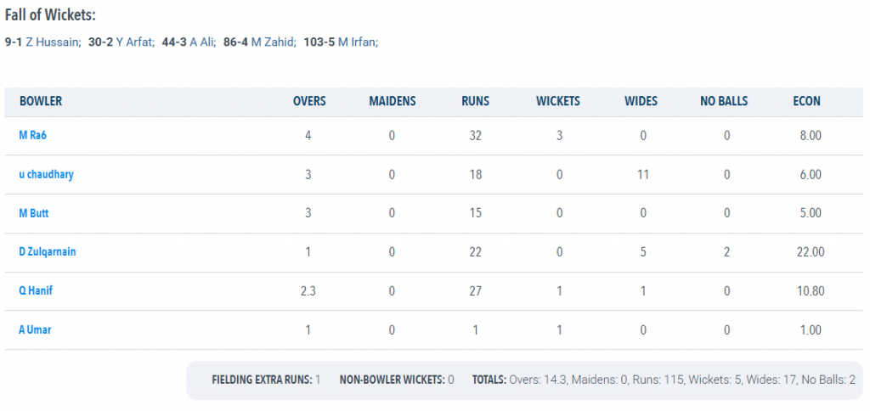The width and height of the screenshot is (870, 411).
Task: Click M Butt bowler name
Action: (34, 213)
